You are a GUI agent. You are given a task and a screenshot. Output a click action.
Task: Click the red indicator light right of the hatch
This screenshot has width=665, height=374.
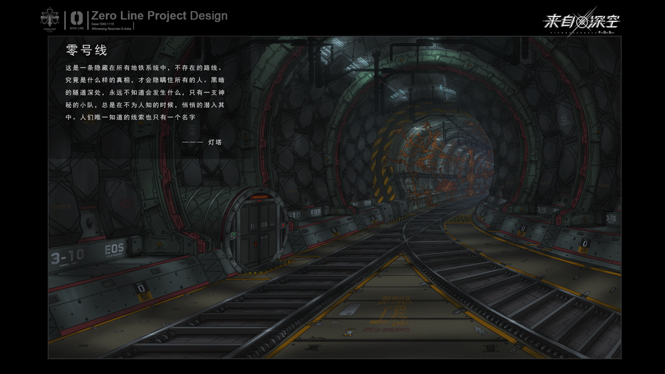283,226
